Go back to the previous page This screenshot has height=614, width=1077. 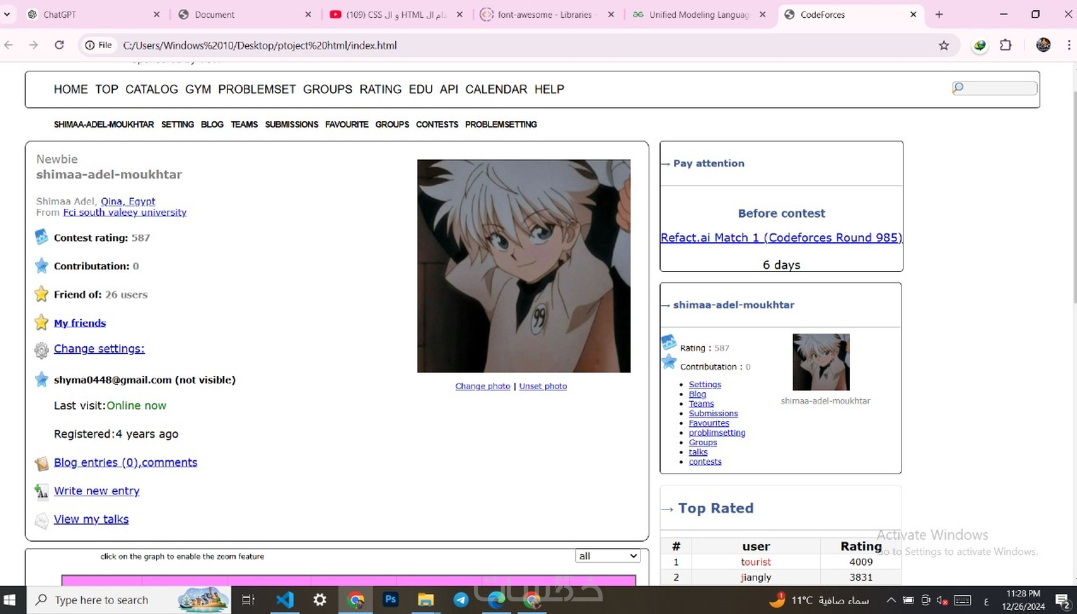(8, 45)
